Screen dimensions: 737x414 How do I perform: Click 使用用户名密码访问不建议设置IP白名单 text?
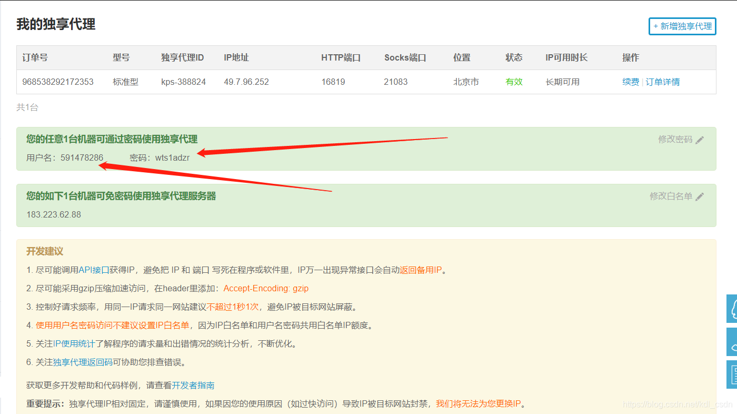pos(112,326)
